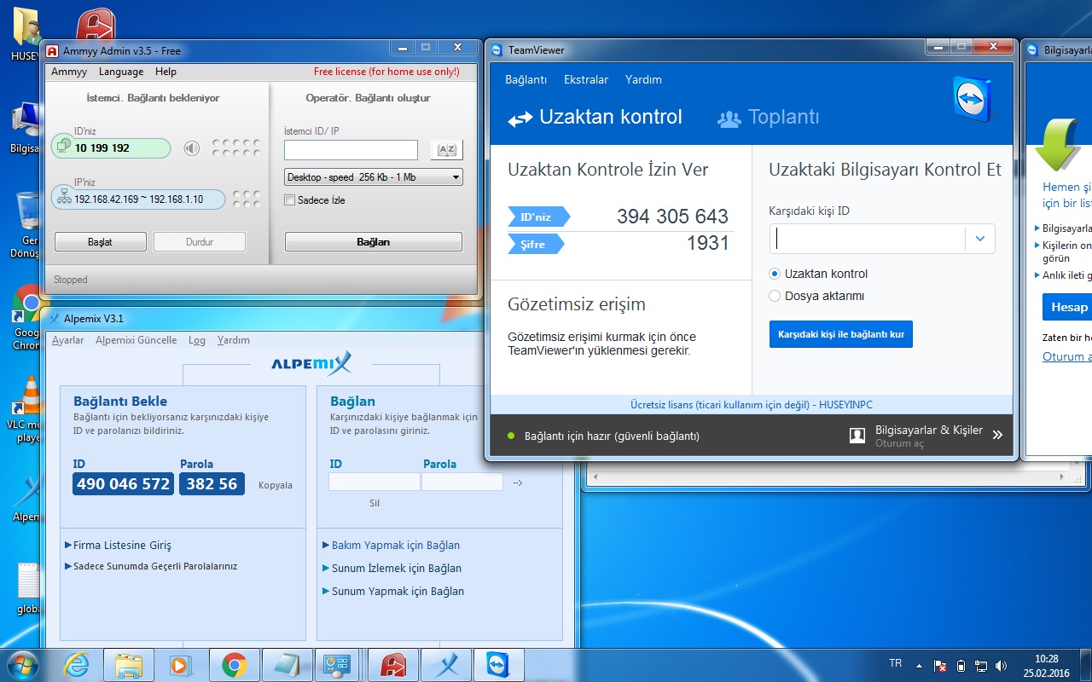
Task: Expand Bilgisayarlar & Kişiler panel chevron
Action: pyautogui.click(x=997, y=435)
